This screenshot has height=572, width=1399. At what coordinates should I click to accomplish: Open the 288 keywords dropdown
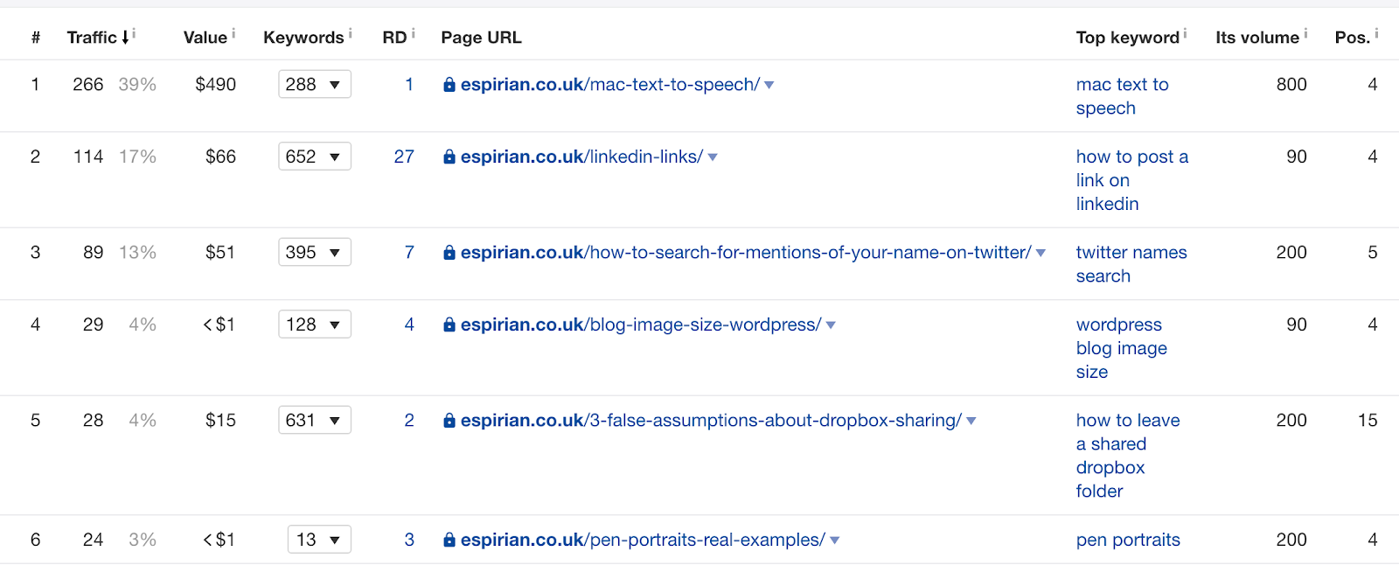point(314,85)
